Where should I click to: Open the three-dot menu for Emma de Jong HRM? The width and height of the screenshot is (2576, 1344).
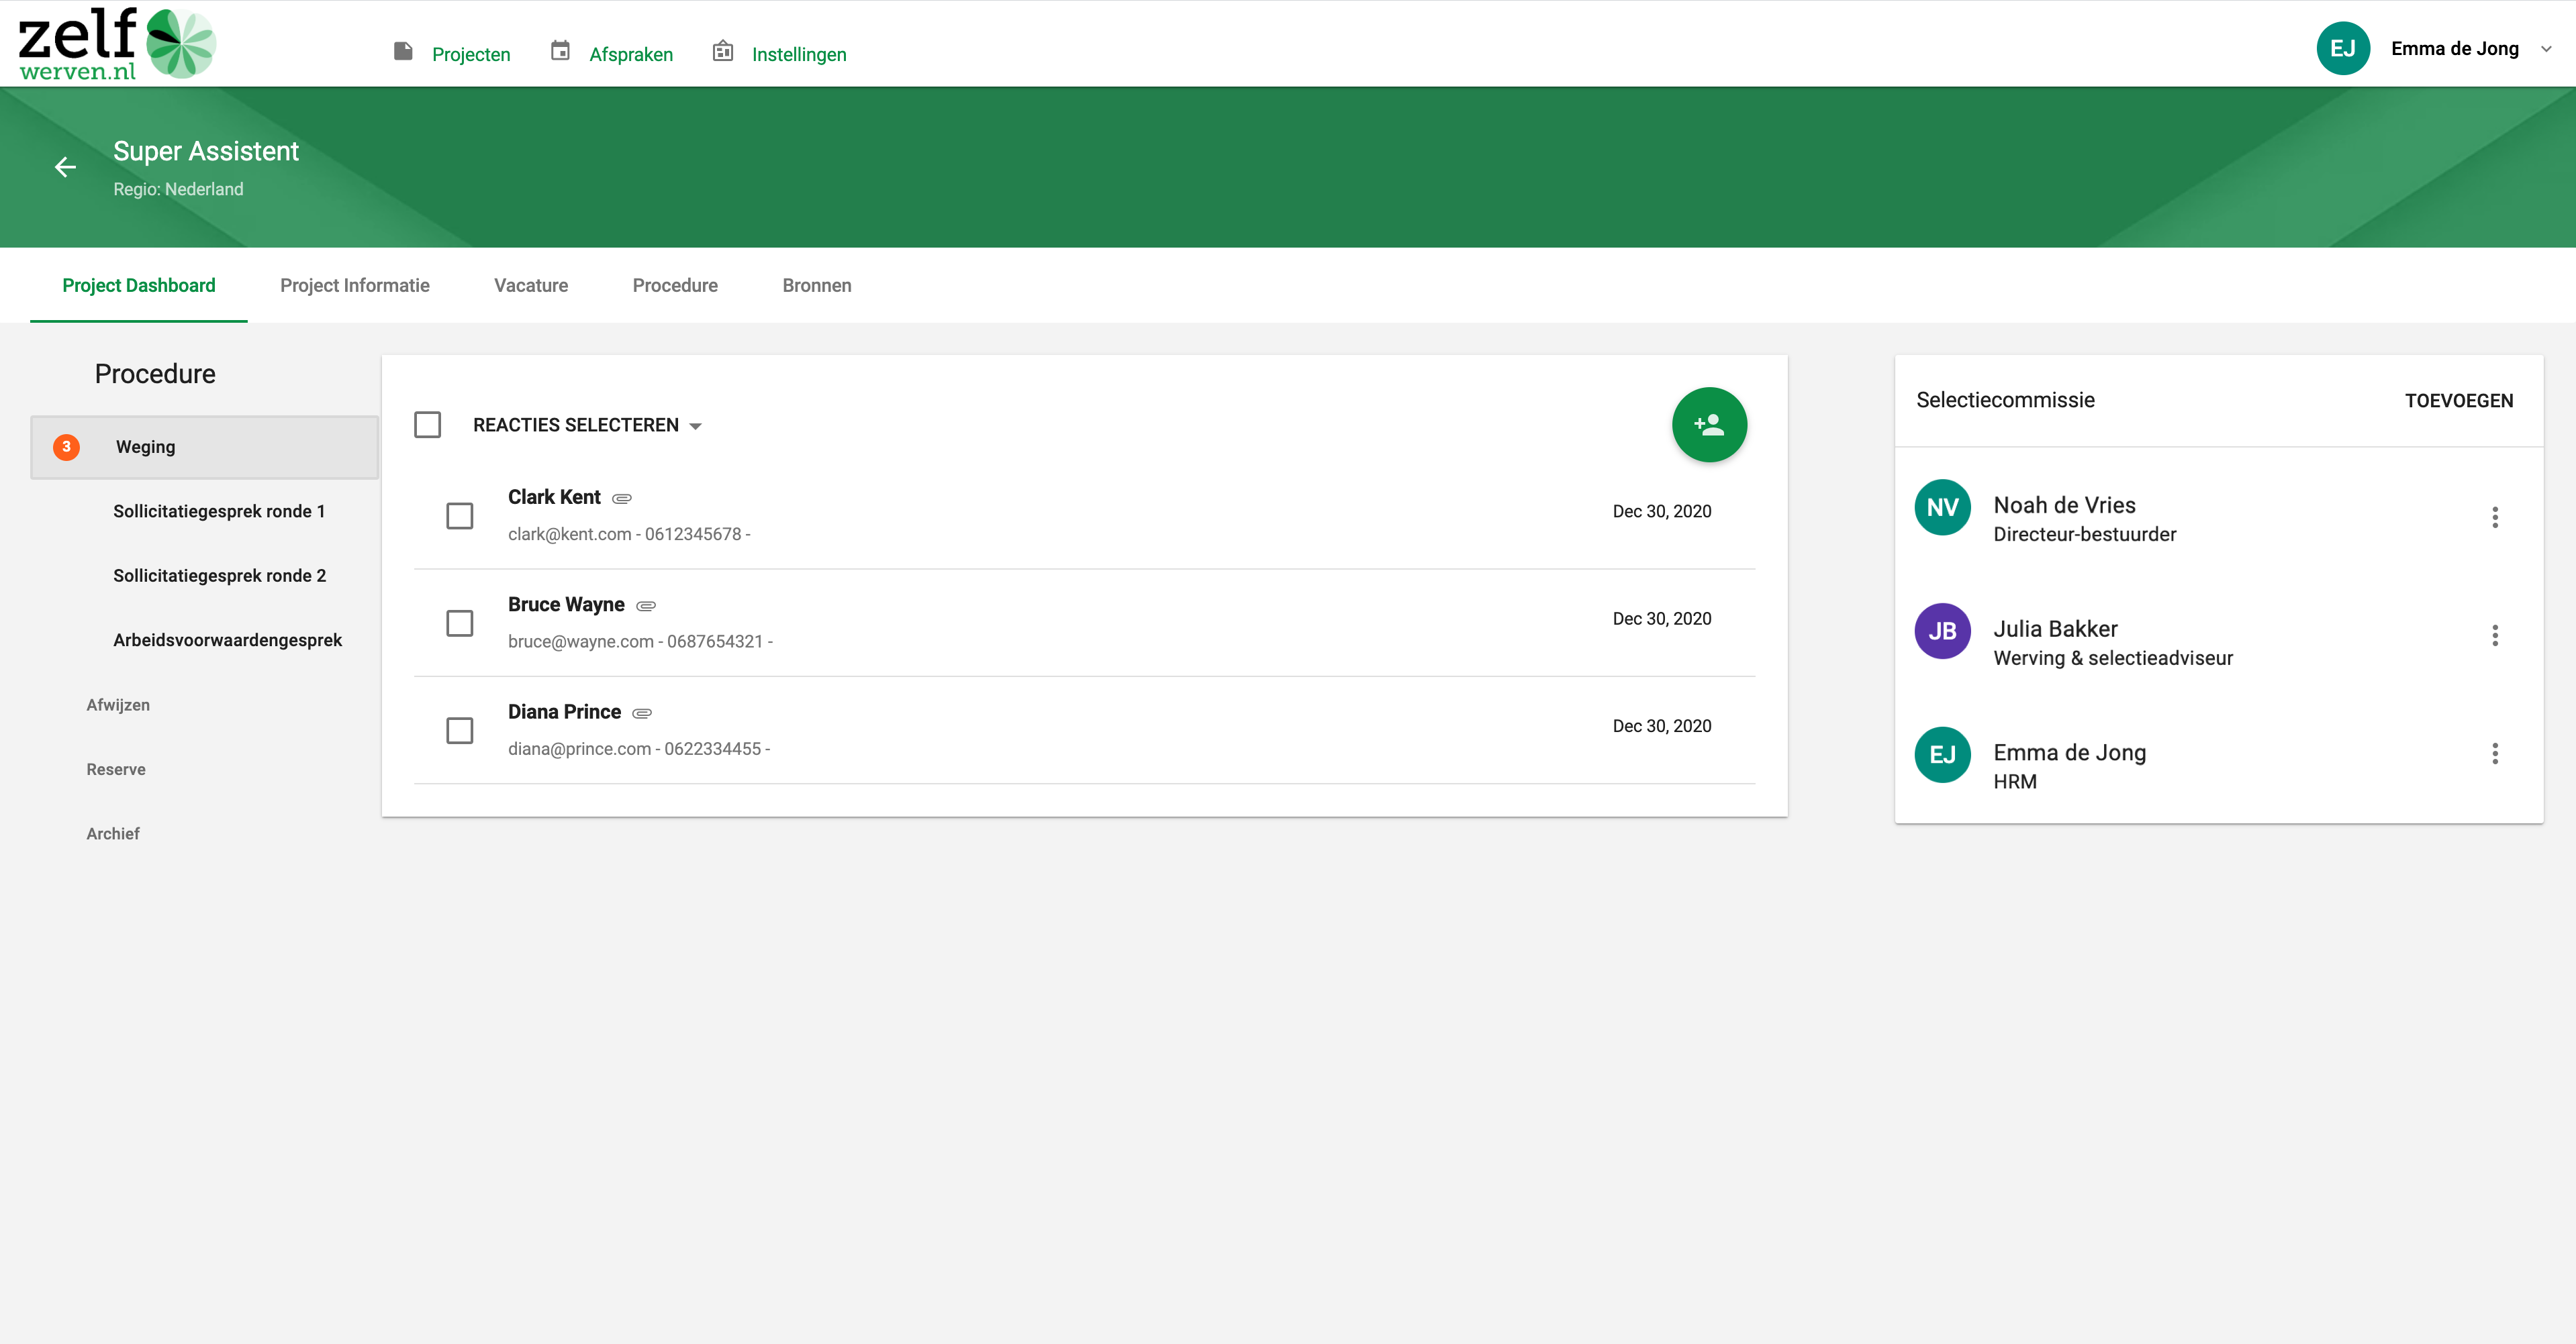[x=2494, y=754]
